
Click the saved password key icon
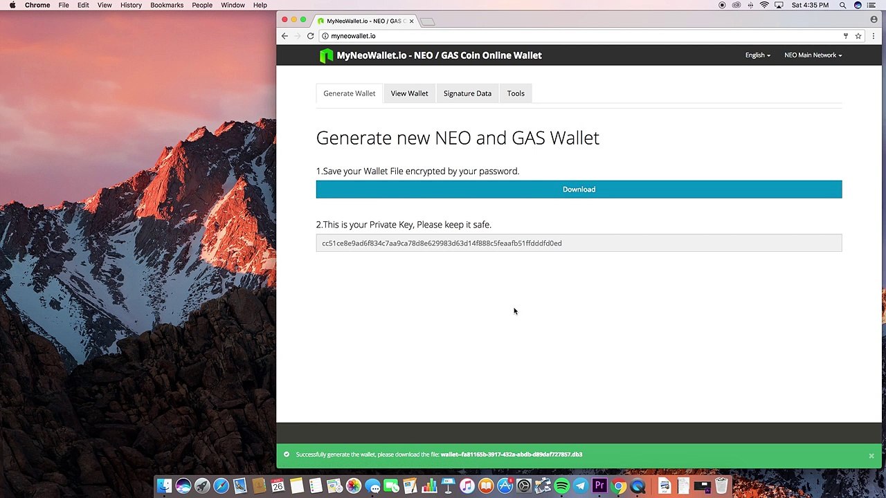(845, 36)
